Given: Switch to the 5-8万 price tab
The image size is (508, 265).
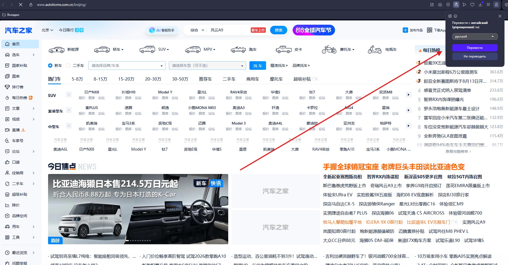Looking at the screenshot, I should click(77, 79).
